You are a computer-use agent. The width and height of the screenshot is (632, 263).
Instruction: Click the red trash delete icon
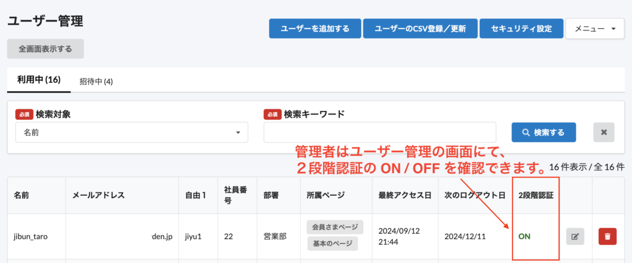tap(607, 237)
